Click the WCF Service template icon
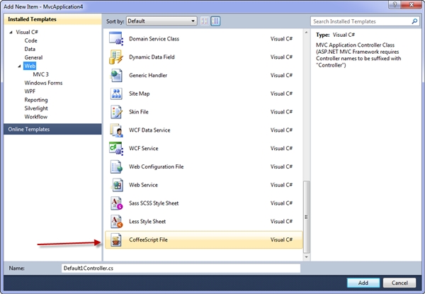 [116, 148]
